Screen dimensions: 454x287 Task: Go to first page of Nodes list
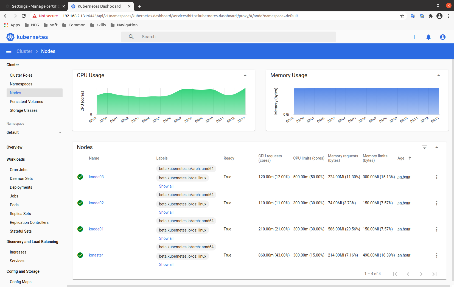395,274
